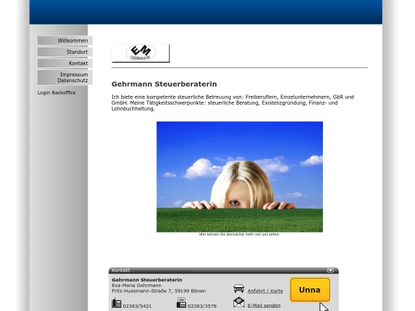The height and width of the screenshot is (311, 415).
Task: Go to the Standort page
Action: pyautogui.click(x=65, y=52)
